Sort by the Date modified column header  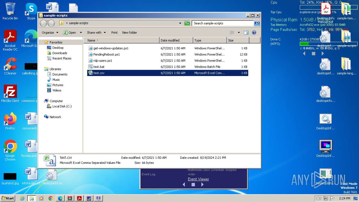coord(176,40)
